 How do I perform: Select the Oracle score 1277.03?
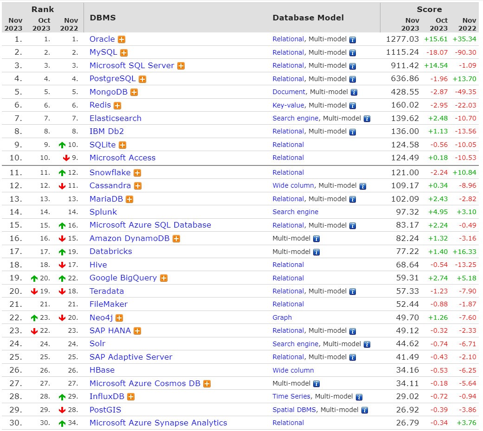[402, 39]
